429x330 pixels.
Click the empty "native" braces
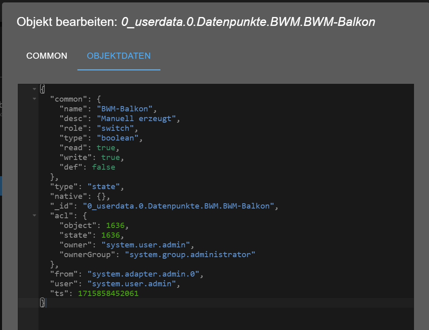(x=101, y=196)
